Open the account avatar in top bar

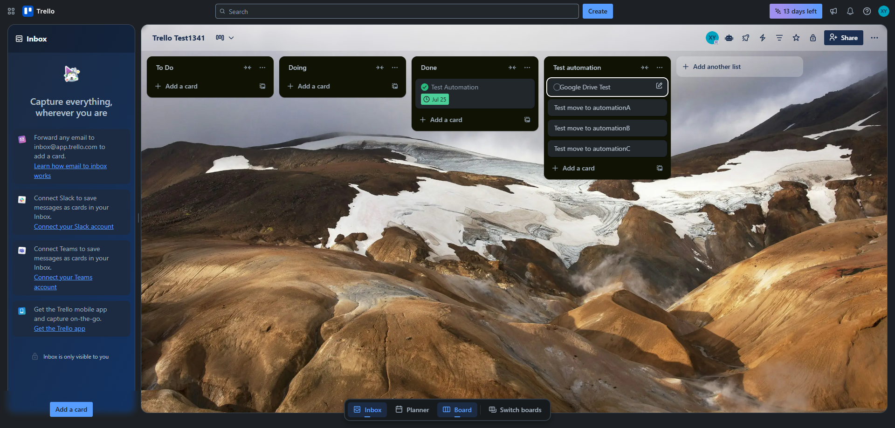coord(884,11)
